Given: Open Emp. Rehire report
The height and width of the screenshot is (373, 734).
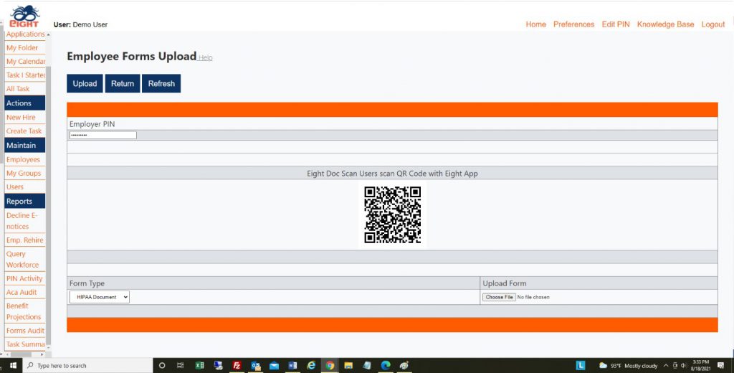Looking at the screenshot, I should coord(25,240).
